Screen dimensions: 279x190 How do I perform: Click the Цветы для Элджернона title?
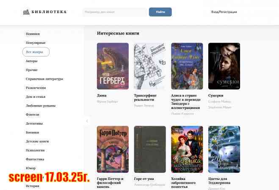219,181
